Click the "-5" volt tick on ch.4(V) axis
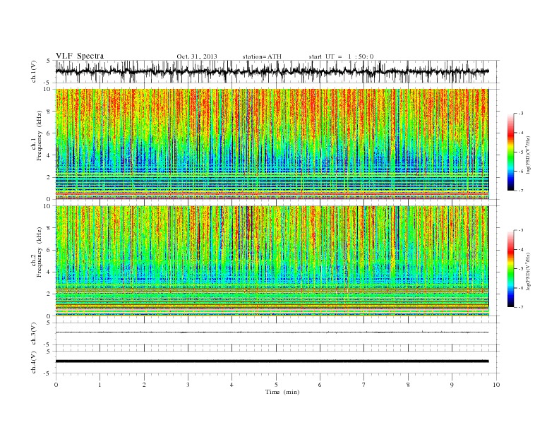Screen dimensions: 559x432 [48, 373]
